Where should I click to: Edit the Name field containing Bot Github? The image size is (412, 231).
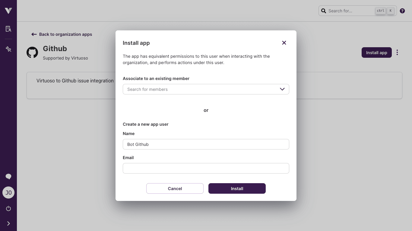(x=206, y=144)
